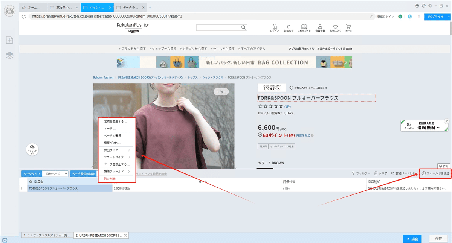Screen dimensions: 452x243
Task: Click the ページ番号の設定 button
Action: pyautogui.click(x=83, y=174)
